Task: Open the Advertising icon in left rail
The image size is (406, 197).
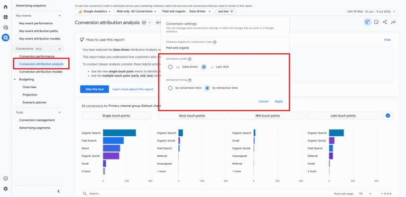Action: point(5,37)
